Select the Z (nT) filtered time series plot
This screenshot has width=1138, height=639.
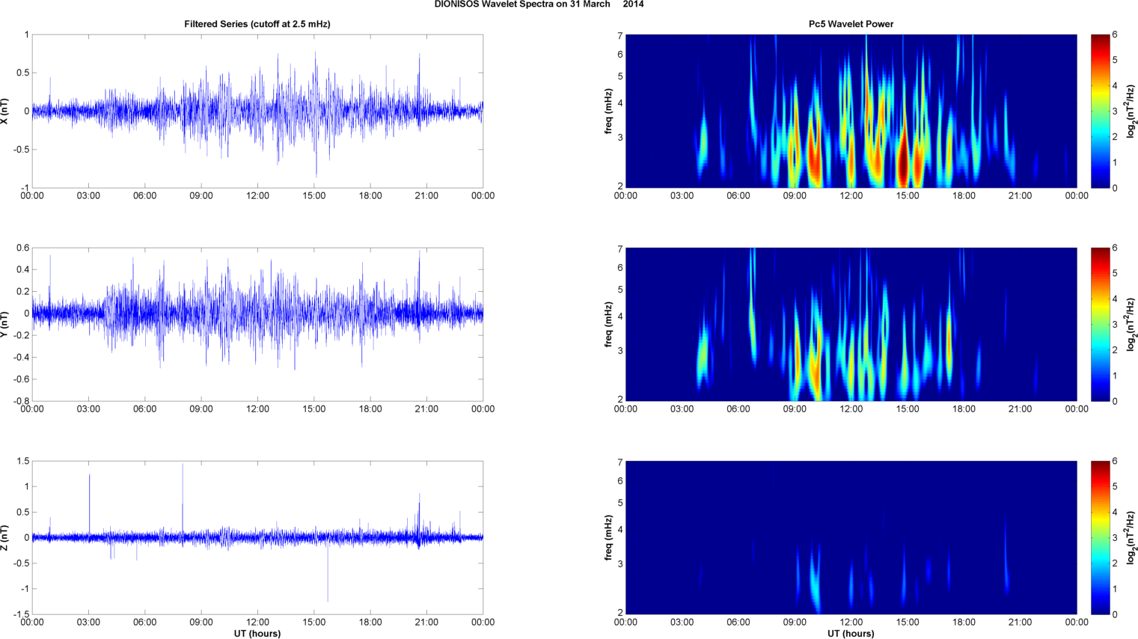[x=257, y=537]
